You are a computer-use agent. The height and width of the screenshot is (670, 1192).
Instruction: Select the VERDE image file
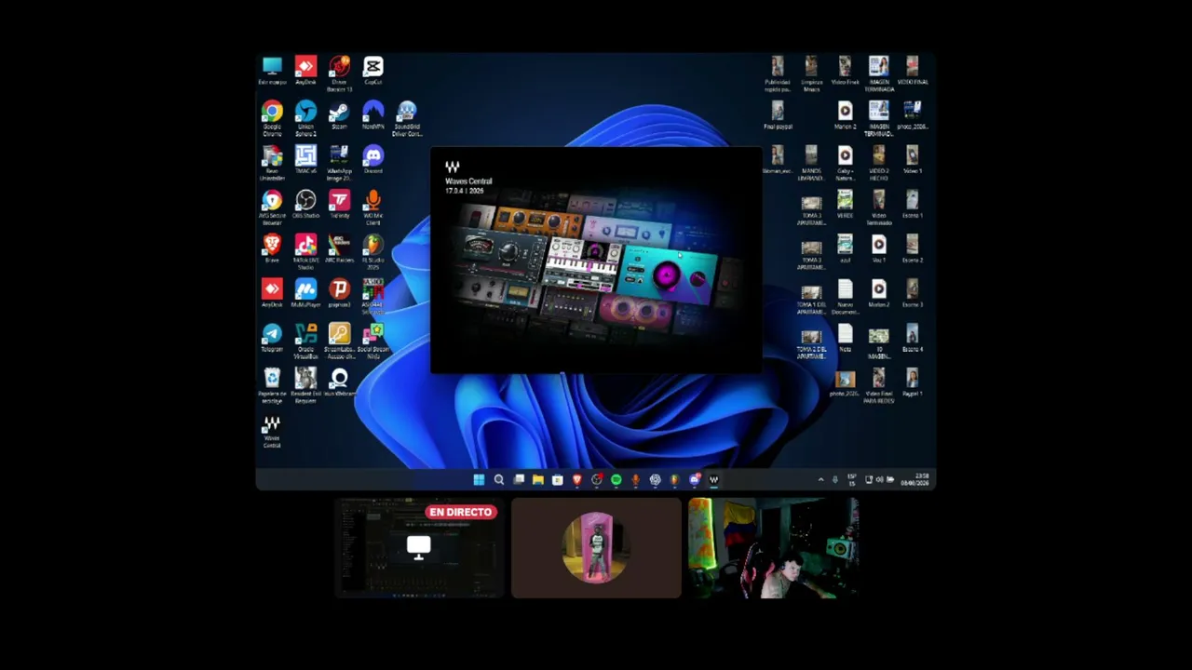click(x=845, y=205)
